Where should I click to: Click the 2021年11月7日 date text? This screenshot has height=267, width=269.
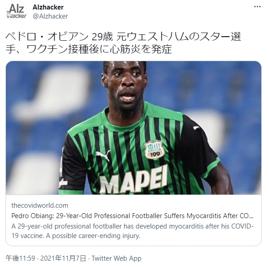coord(63,258)
